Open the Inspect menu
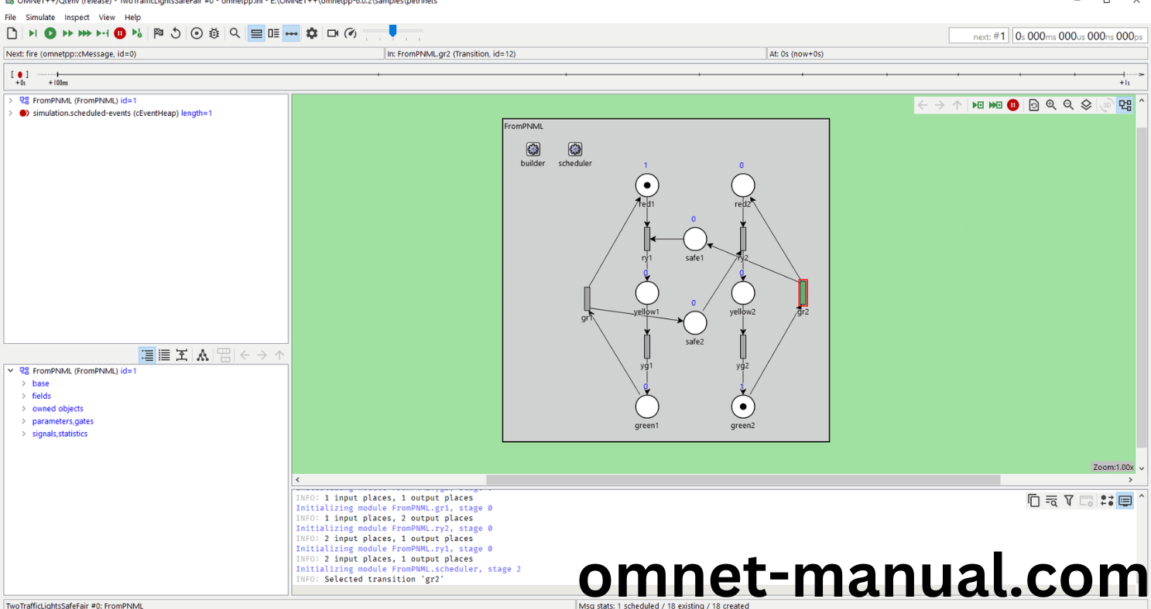 (x=77, y=17)
